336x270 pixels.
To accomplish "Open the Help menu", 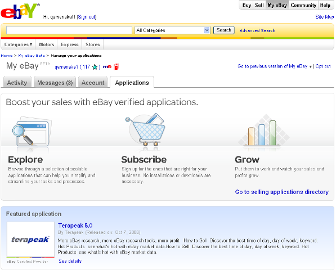I will [x=325, y=5].
